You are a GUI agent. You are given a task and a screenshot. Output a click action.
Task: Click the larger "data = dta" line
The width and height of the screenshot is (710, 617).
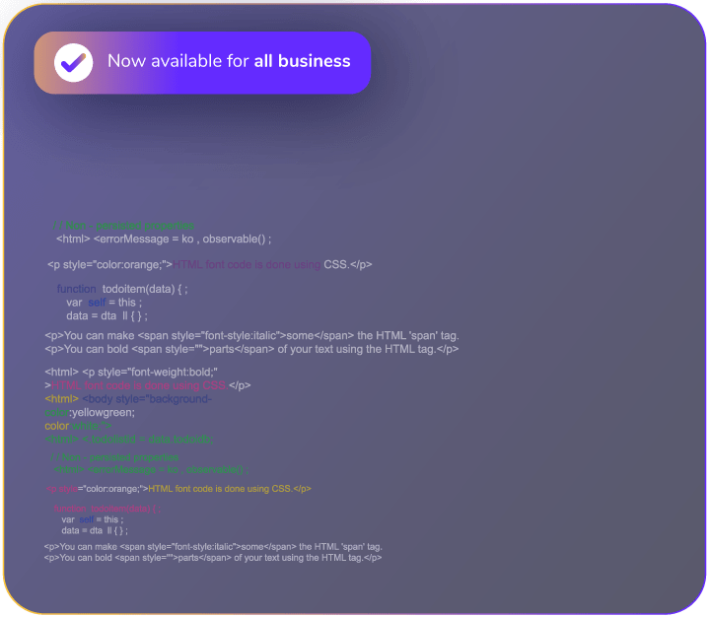click(106, 316)
